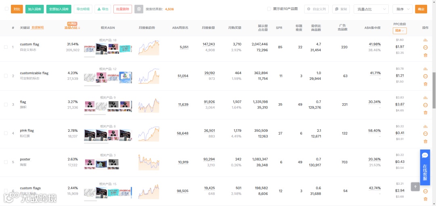Click monthly search volume 147,243
Image resolution: width=436 pixels, height=206 pixels.
click(209, 44)
